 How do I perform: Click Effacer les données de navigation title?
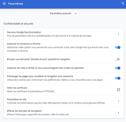24,111
